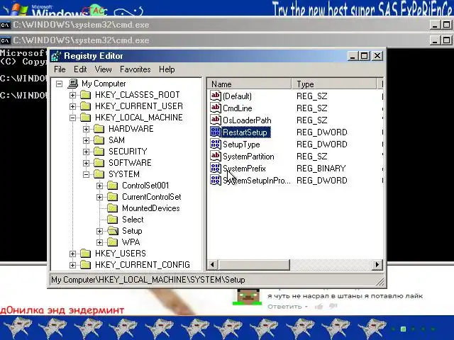Click the binary icon beside SystemPrefix
The height and width of the screenshot is (340, 454).
[x=216, y=169]
